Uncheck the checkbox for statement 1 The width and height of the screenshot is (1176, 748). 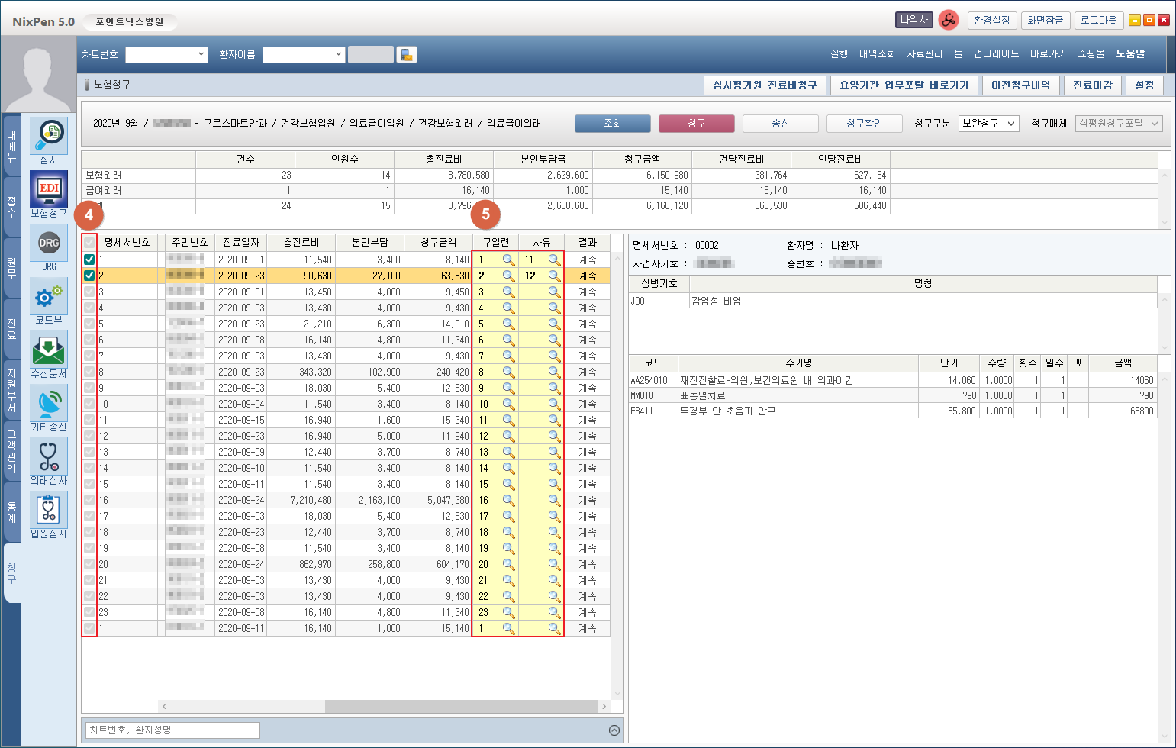(x=89, y=260)
